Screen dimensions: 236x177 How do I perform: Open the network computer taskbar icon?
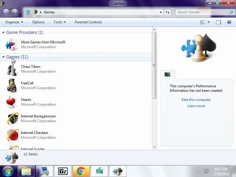[x=45, y=171]
